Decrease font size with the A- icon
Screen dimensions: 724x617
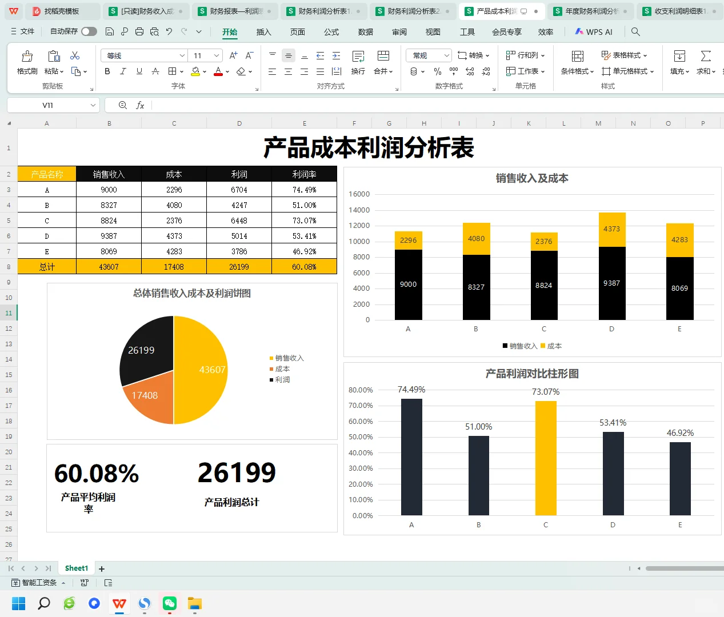(249, 55)
